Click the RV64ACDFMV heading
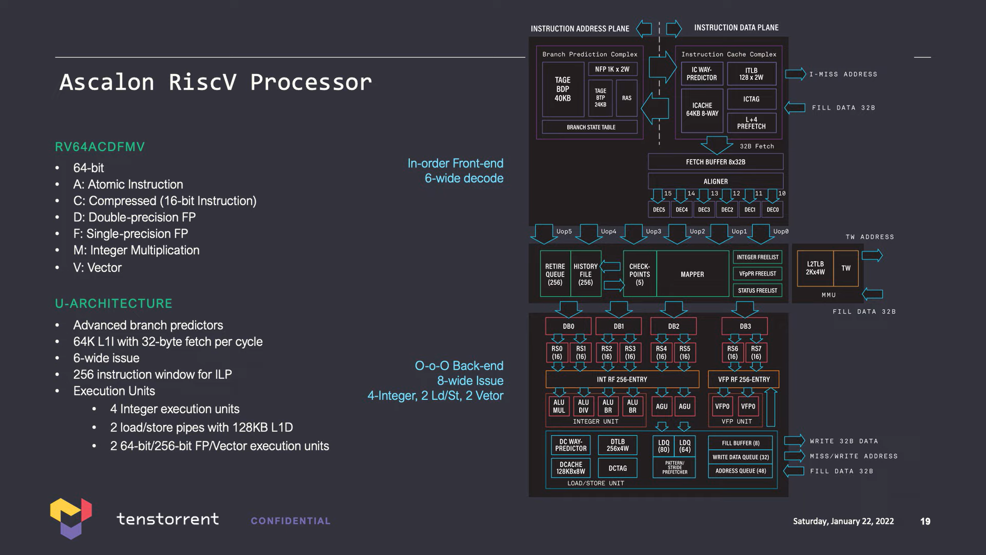 (100, 147)
